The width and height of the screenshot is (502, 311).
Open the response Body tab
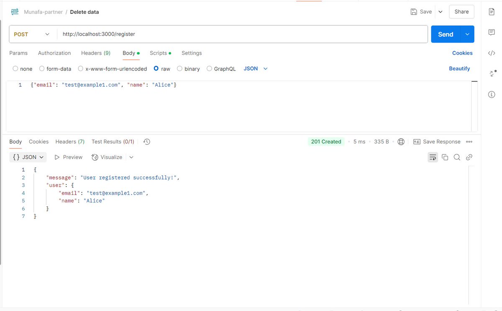pyautogui.click(x=15, y=142)
